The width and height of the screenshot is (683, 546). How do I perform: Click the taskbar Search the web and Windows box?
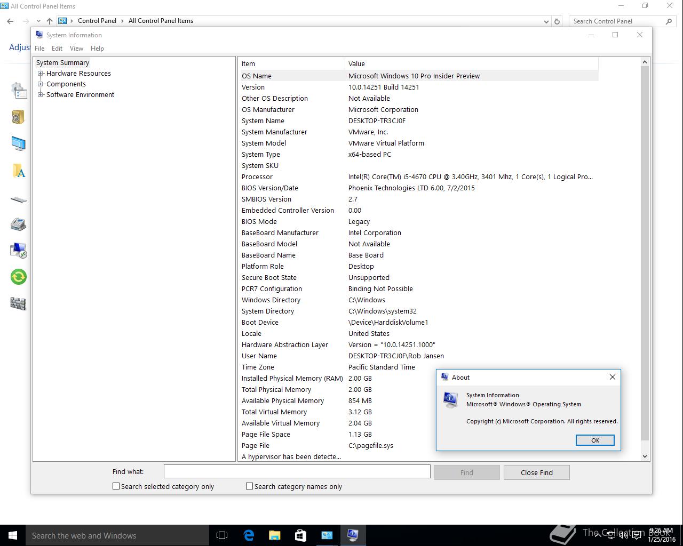117,535
